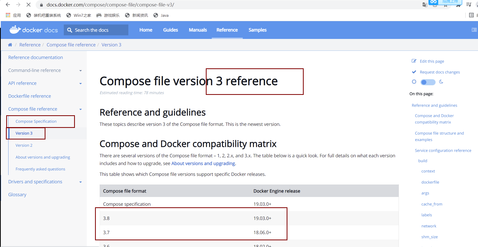The height and width of the screenshot is (247, 478).
Task: Click the browser back arrow
Action: click(8, 5)
